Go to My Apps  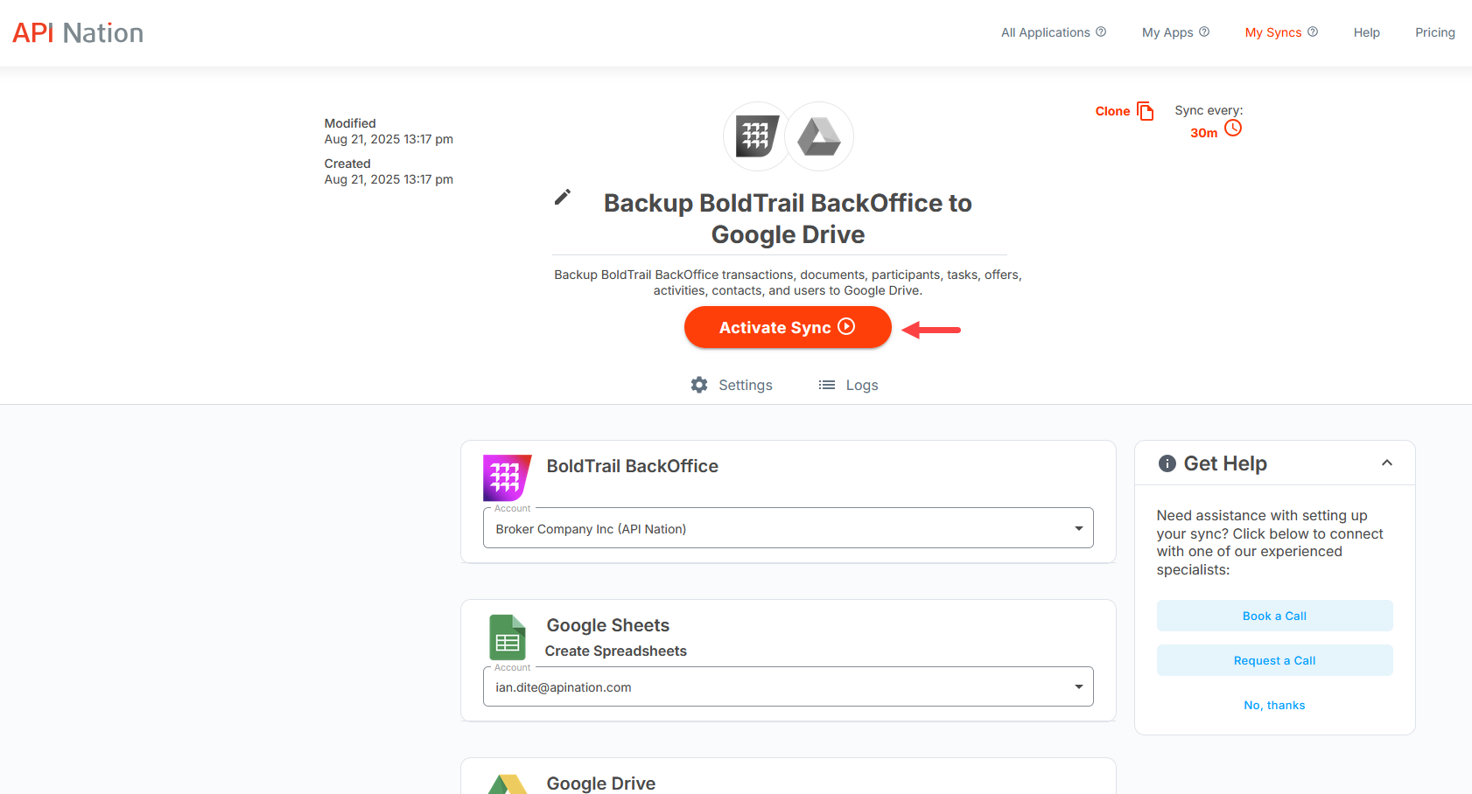coord(1167,32)
